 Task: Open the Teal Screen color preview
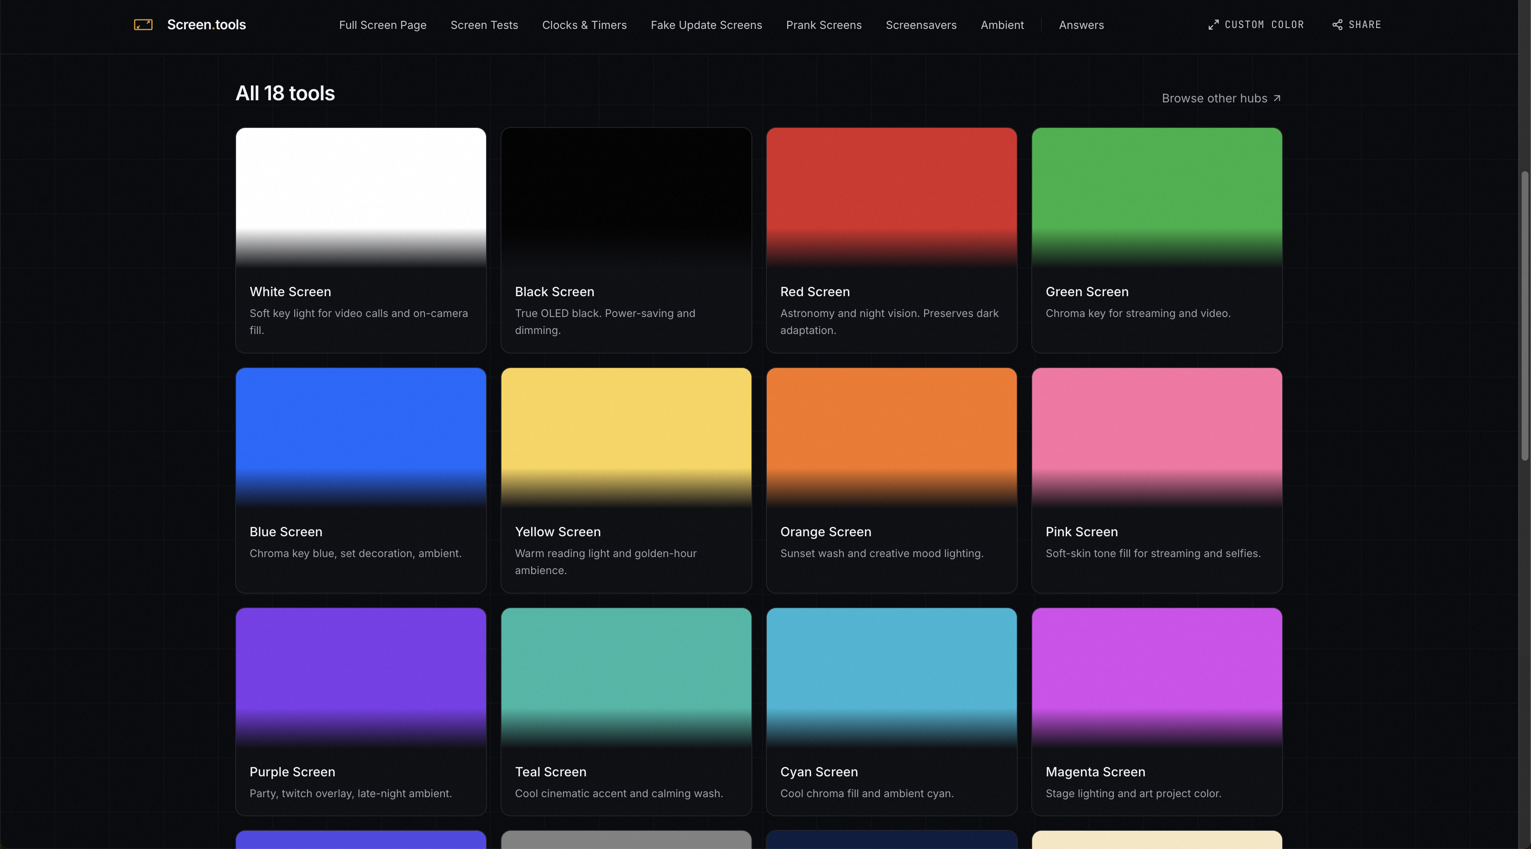(626, 677)
